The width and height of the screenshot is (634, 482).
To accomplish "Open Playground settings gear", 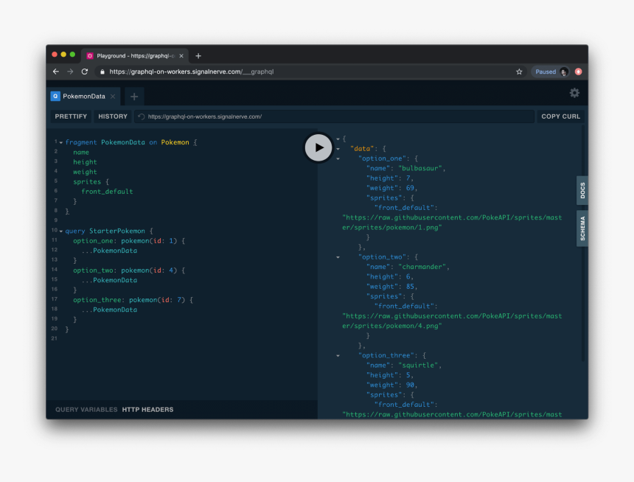I will (574, 94).
